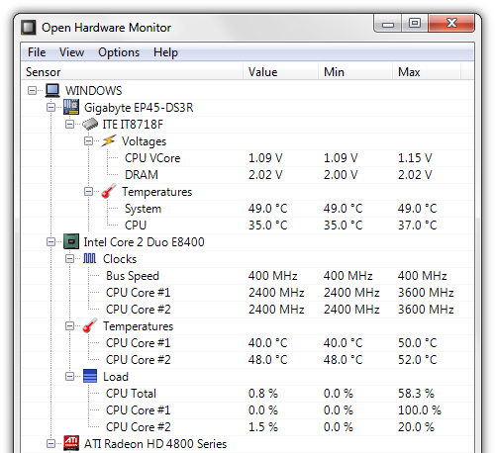Select the Intel Core 2 Duo E8400 label
The image size is (495, 453).
point(145,242)
